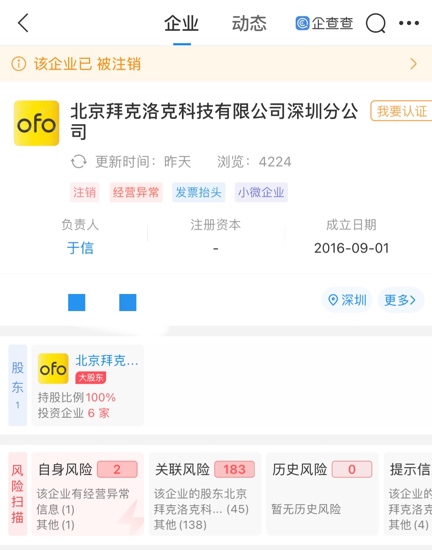This screenshot has height=550, width=432.
Task: Select the 企业 tab
Action: coord(182,24)
